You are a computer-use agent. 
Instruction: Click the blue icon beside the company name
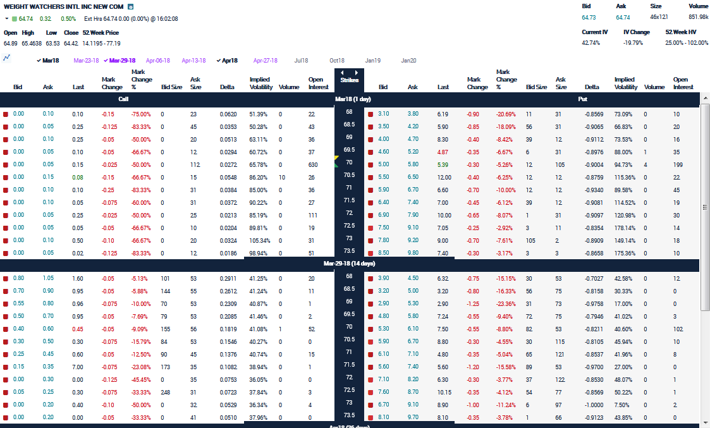tap(130, 7)
